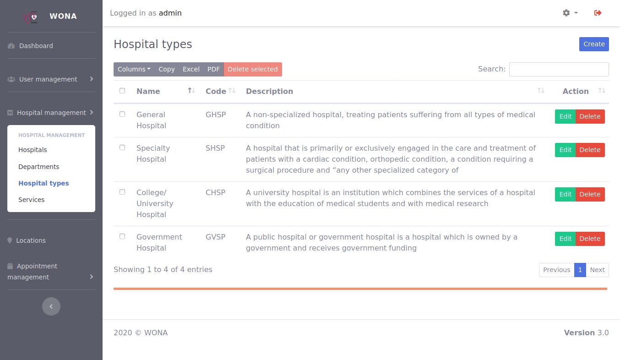Check the General Hospital row checkbox

[122, 114]
